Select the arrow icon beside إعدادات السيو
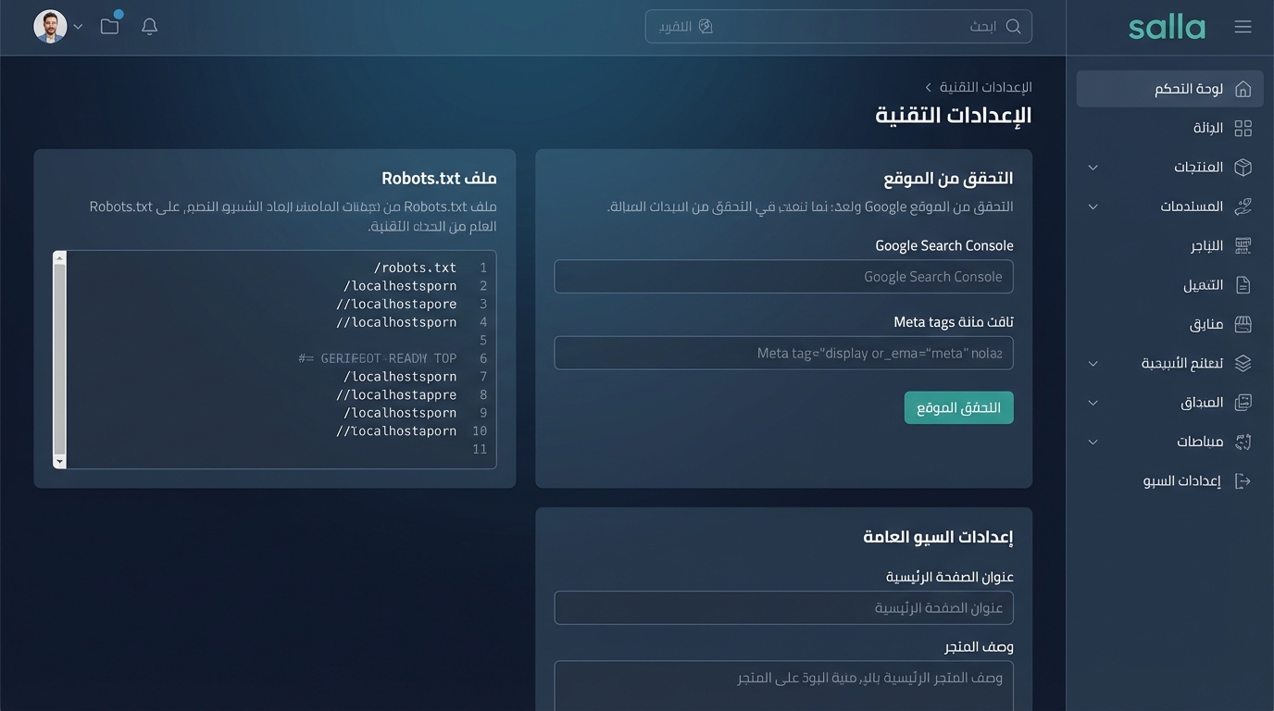Screen dimensions: 1274x711 (1241, 480)
